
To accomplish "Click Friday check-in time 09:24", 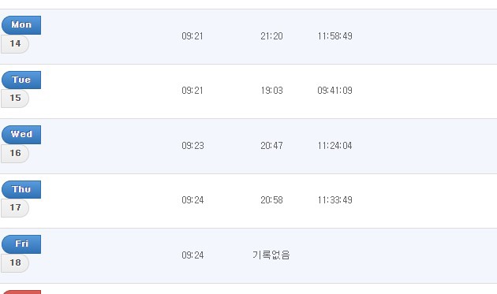I will coord(192,255).
